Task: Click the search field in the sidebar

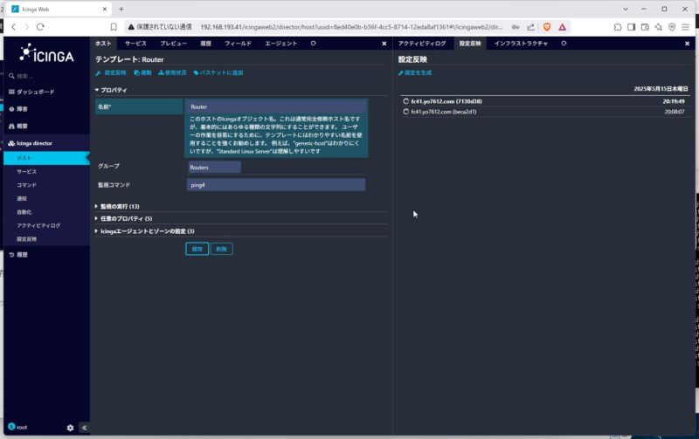Action: click(47, 76)
